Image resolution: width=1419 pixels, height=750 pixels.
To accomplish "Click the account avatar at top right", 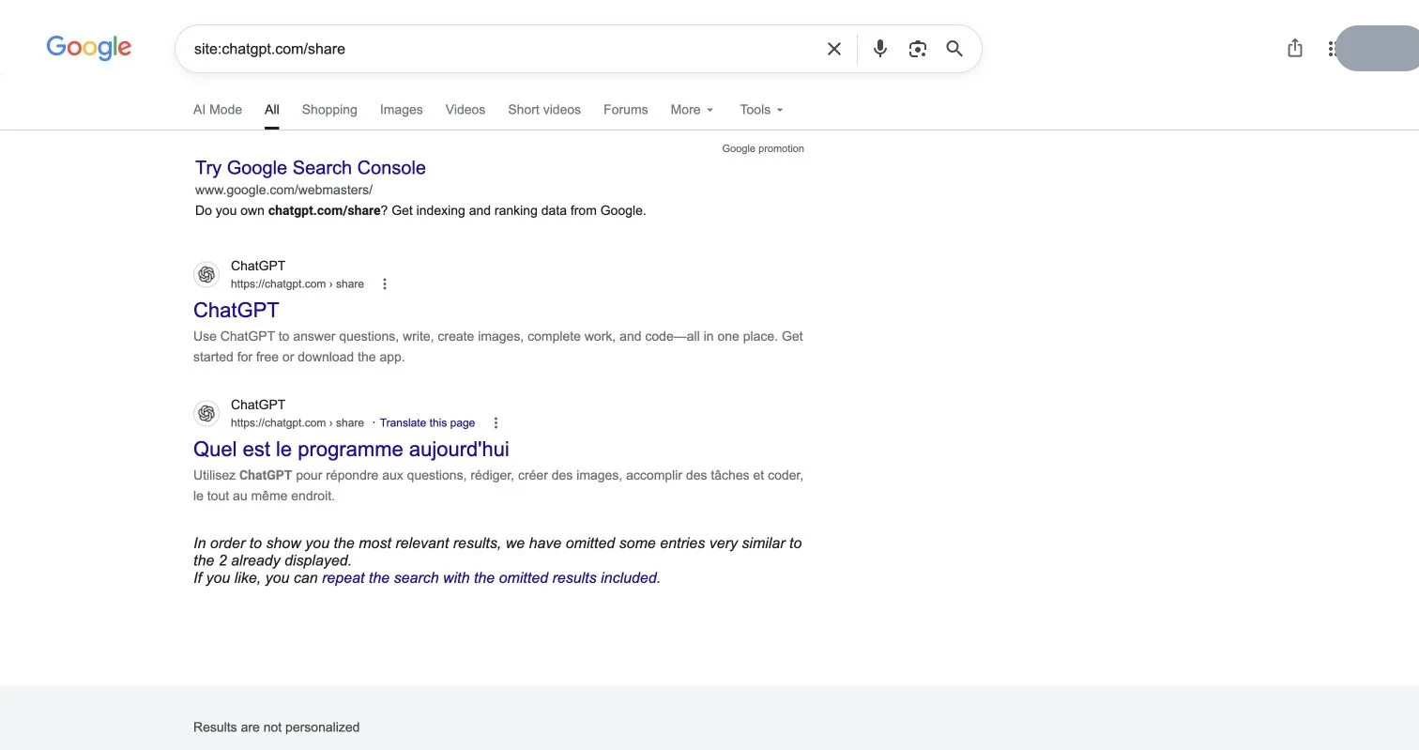I will 1377,49.
